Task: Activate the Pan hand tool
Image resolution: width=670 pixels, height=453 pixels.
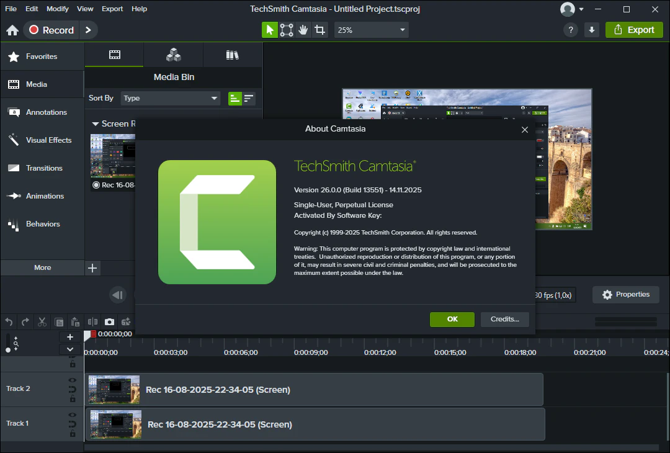Action: coord(303,30)
